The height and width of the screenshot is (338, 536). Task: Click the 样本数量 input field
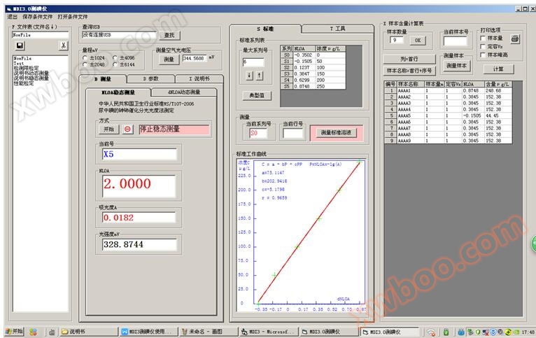click(x=396, y=40)
